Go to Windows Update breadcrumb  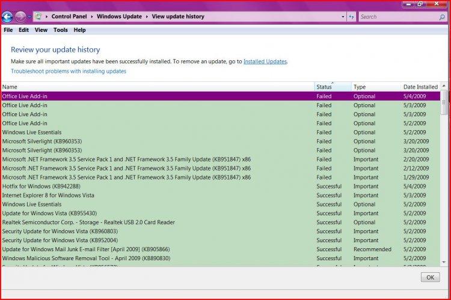point(119,16)
